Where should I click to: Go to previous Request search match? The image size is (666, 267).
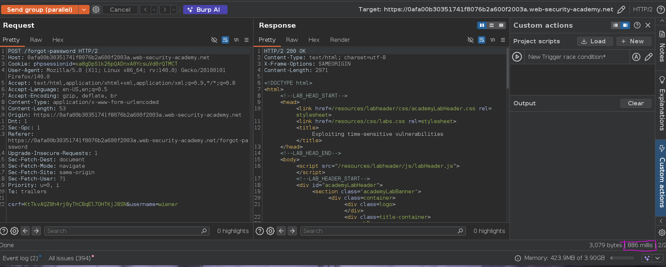[x=25, y=231]
